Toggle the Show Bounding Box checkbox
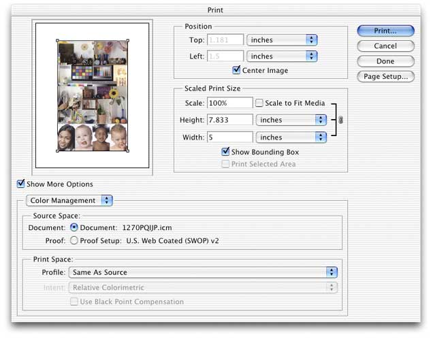This screenshot has width=433, height=339. point(225,152)
